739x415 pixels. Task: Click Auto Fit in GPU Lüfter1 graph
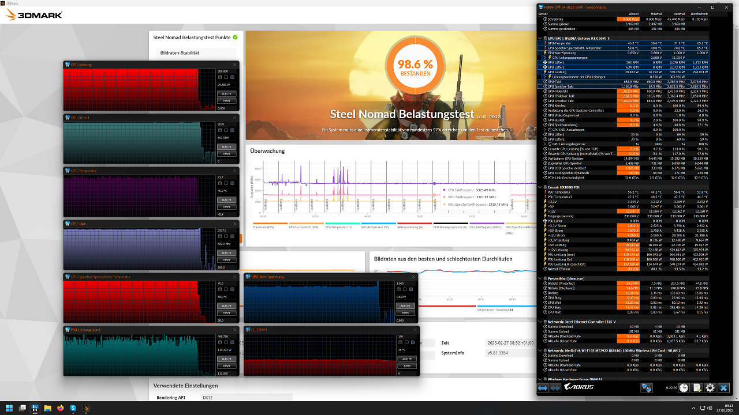tap(226, 146)
